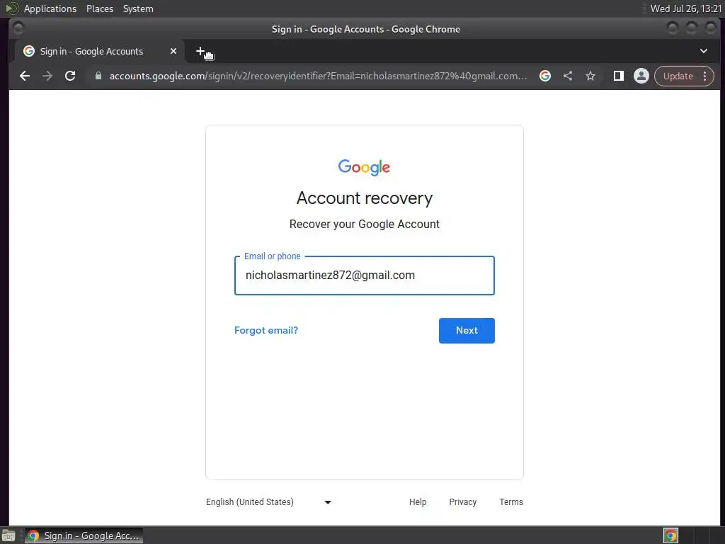Image resolution: width=725 pixels, height=544 pixels.
Task: Click the Update button in Chrome
Action: (x=678, y=76)
